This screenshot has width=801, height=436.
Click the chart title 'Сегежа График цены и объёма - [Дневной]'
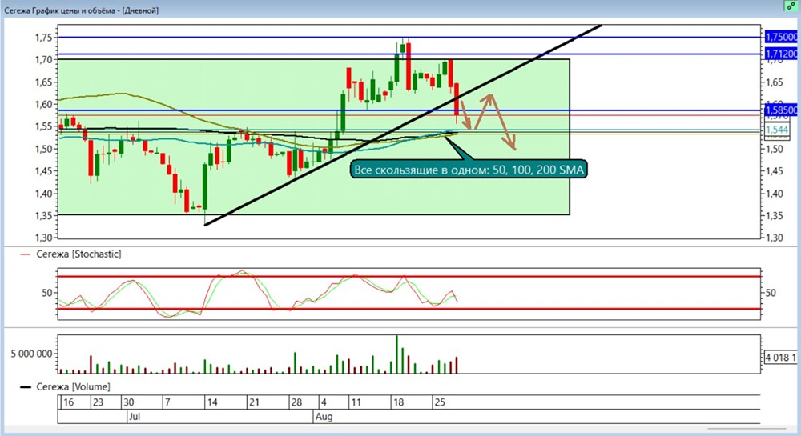[81, 10]
